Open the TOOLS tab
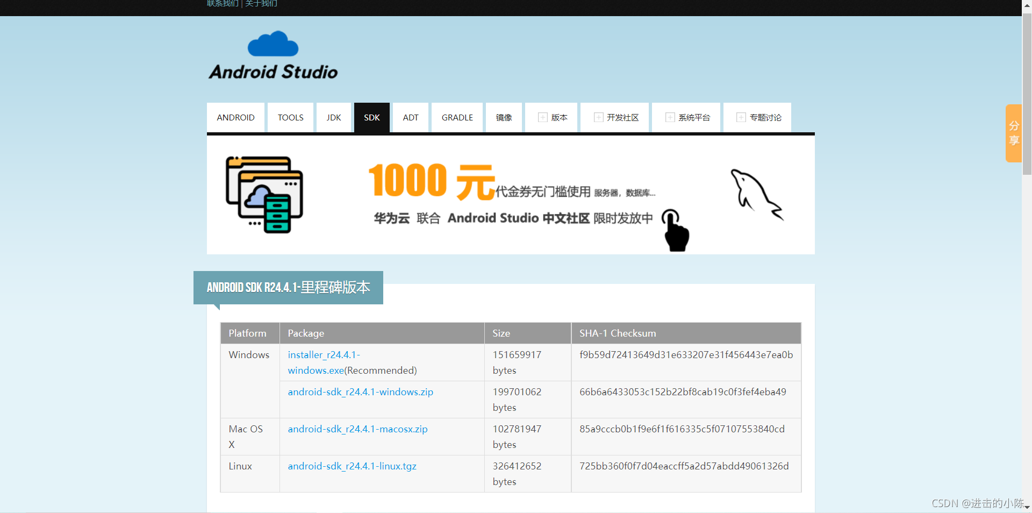The height and width of the screenshot is (513, 1032). point(290,117)
